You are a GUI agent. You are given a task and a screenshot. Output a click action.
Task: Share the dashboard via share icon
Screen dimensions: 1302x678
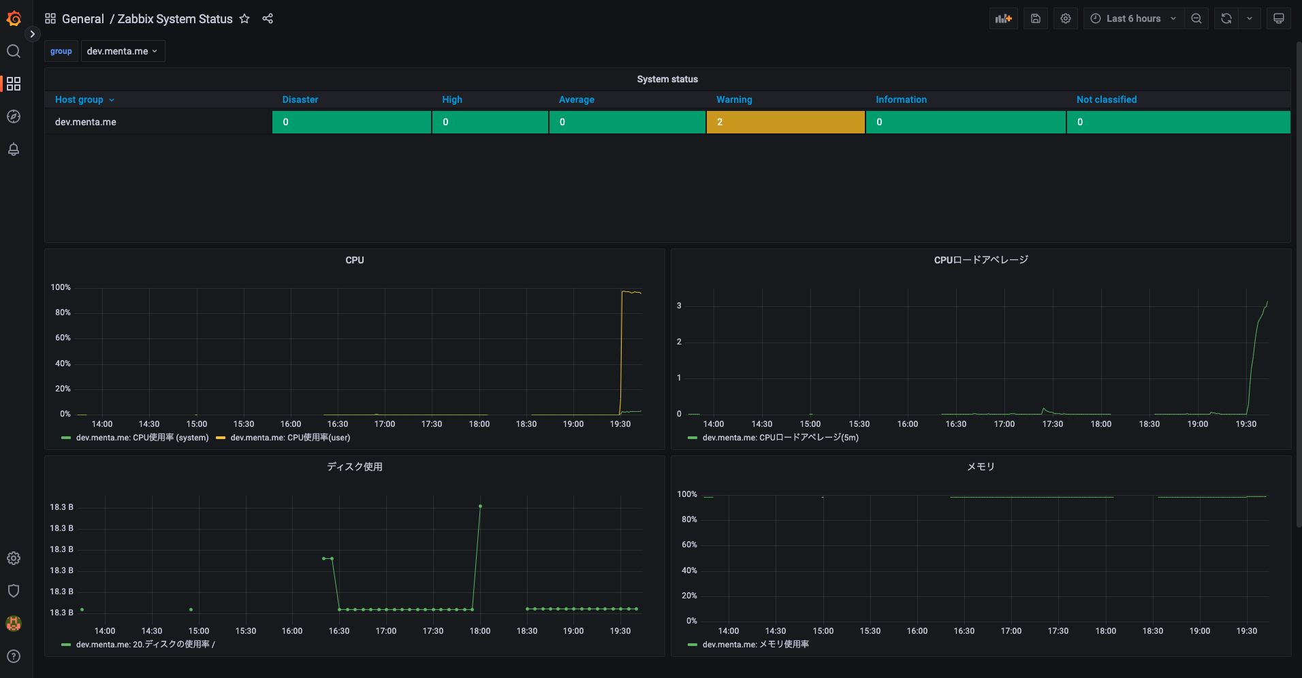click(268, 19)
